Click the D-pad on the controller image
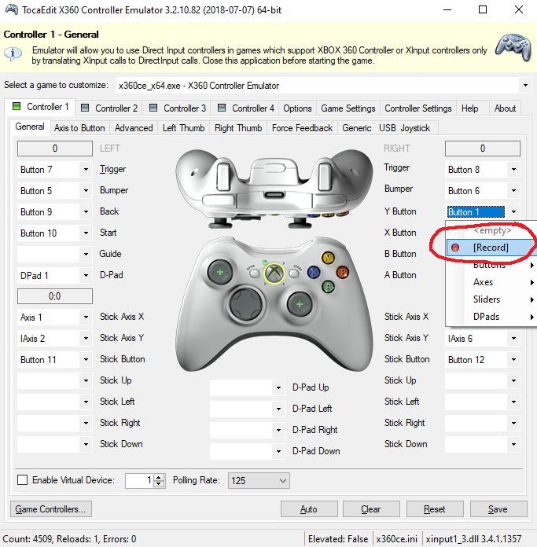 (x=245, y=304)
